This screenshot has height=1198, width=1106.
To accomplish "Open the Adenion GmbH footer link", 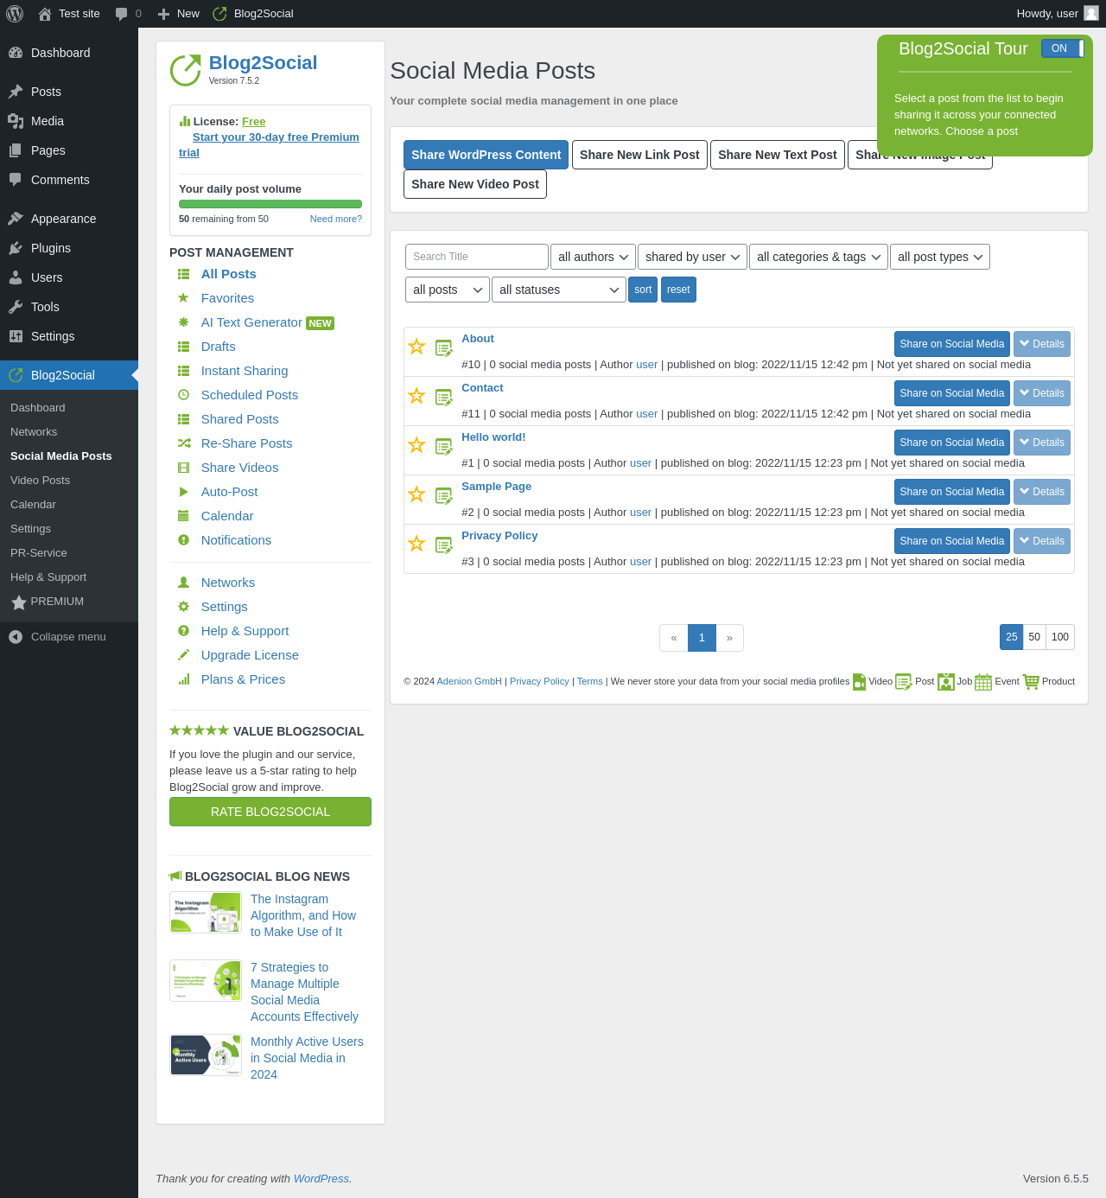I will 469,681.
